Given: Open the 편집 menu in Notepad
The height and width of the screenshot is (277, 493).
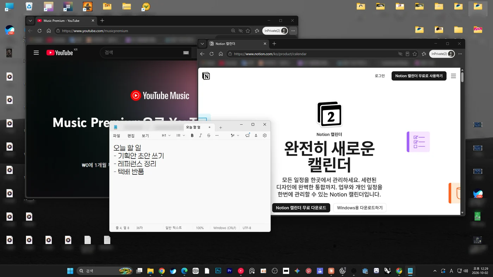Looking at the screenshot, I should tap(131, 136).
